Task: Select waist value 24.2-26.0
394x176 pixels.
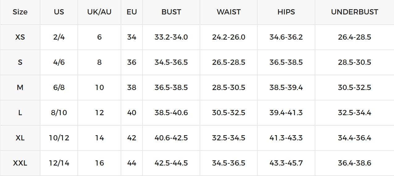Action: pyautogui.click(x=229, y=37)
